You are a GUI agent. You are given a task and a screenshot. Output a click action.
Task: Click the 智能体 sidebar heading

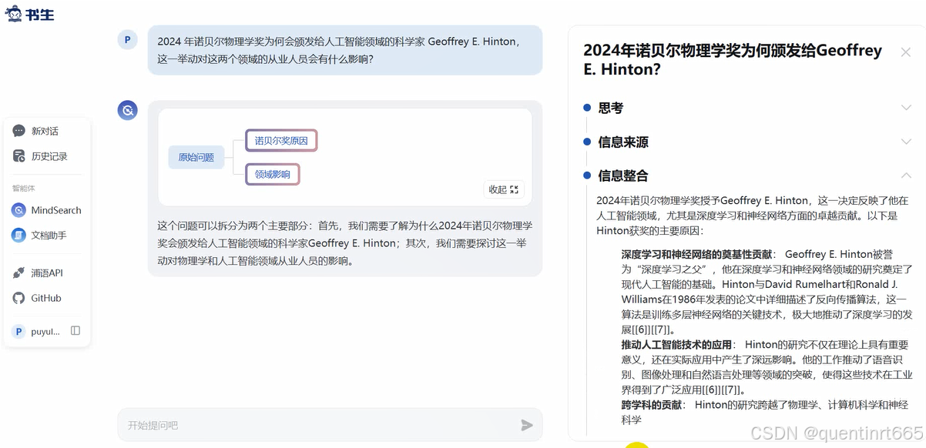pos(23,189)
